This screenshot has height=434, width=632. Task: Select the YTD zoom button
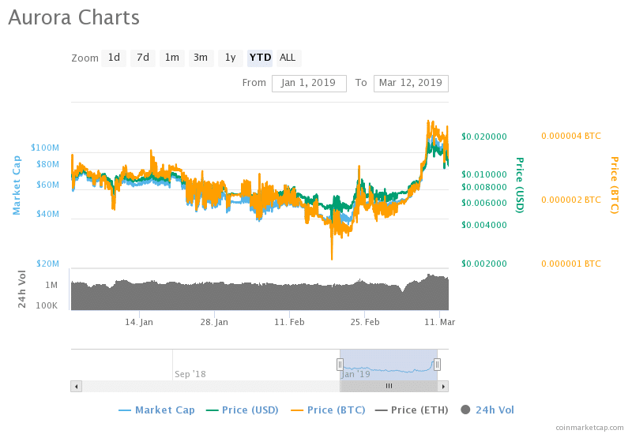pyautogui.click(x=260, y=58)
